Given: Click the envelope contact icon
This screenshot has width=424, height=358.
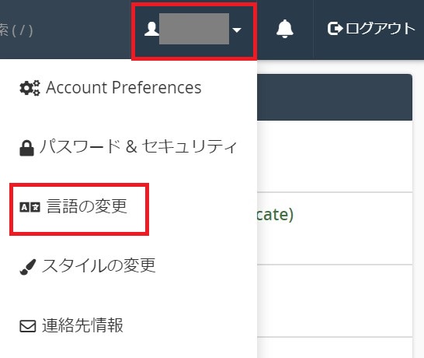Looking at the screenshot, I should pos(28,326).
